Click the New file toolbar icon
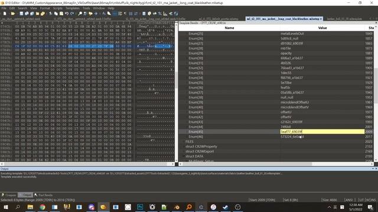Image resolution: width=378 pixels, height=212 pixels. tap(5, 14)
